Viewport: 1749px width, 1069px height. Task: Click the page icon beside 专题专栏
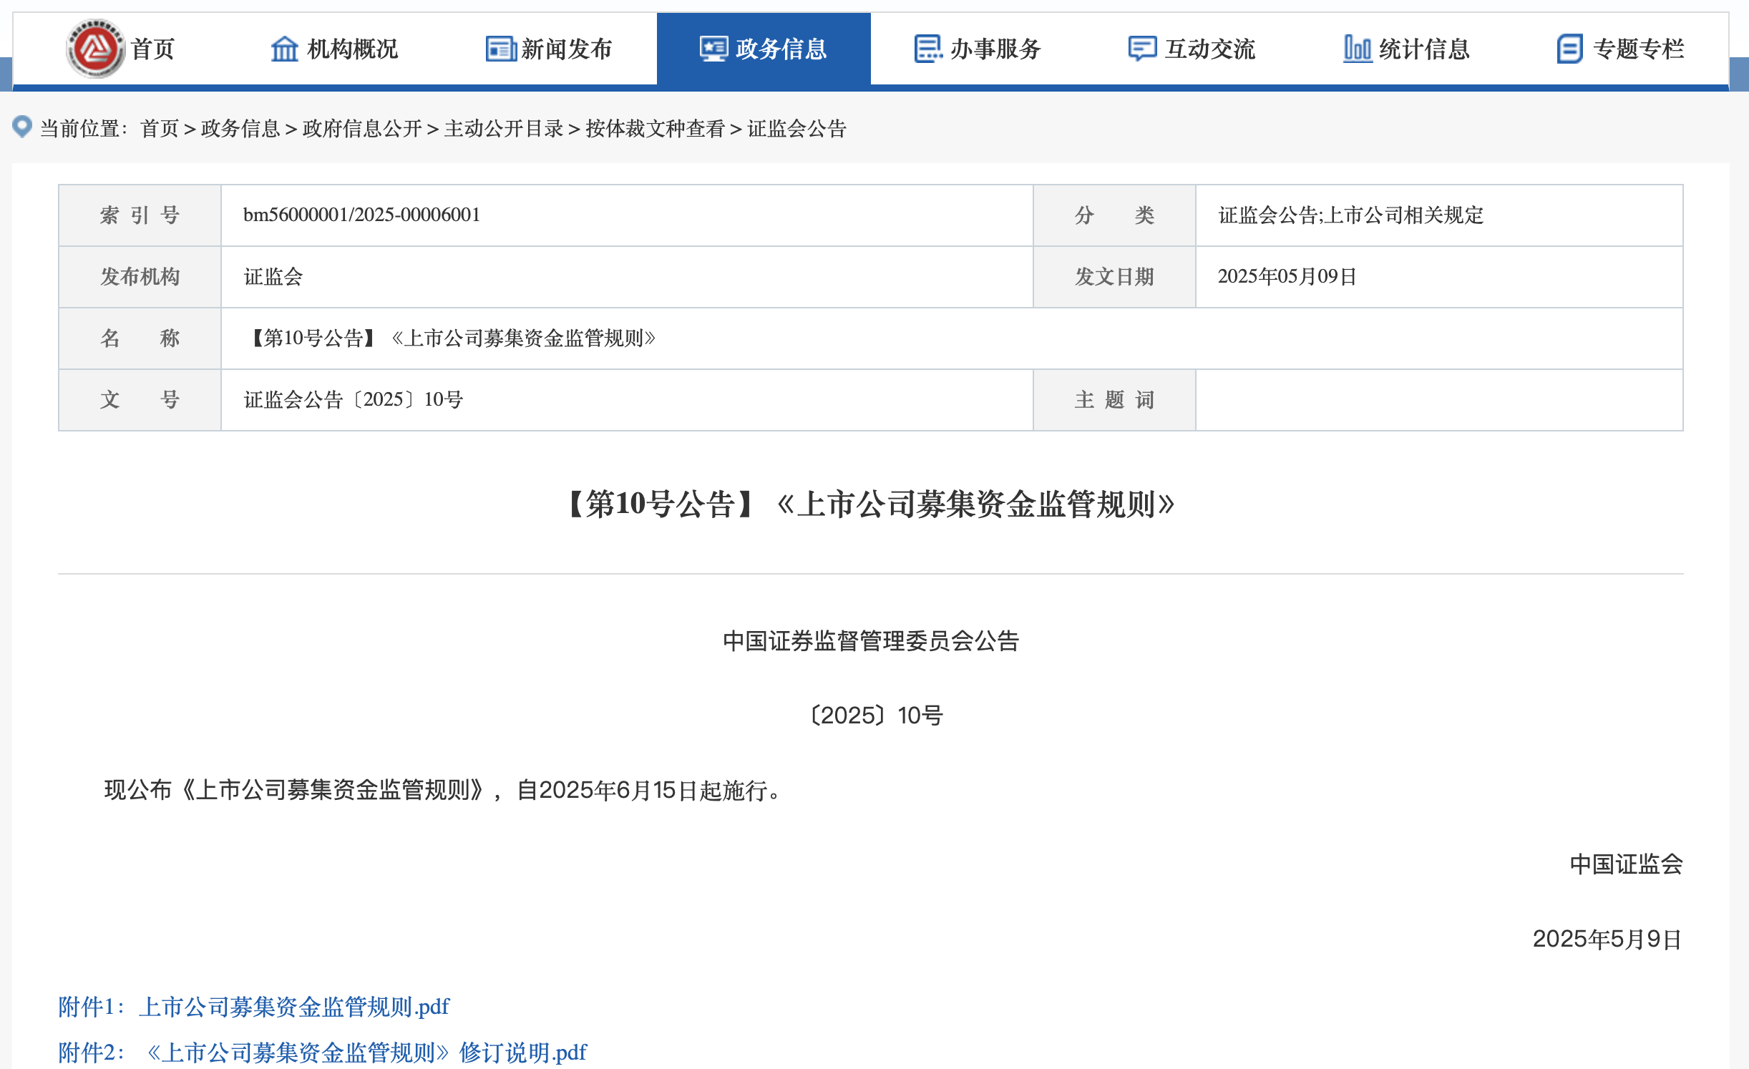click(x=1569, y=49)
